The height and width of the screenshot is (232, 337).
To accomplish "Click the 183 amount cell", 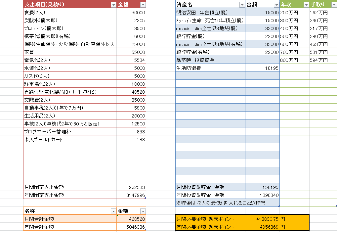I will click(131, 140).
